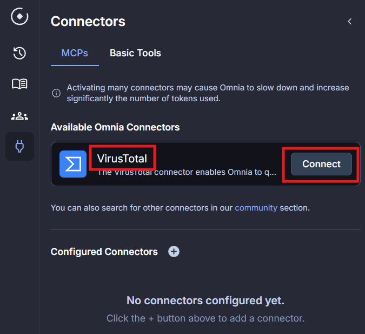The width and height of the screenshot is (365, 334).
Task: Add a connector using the plus button
Action: (x=174, y=252)
